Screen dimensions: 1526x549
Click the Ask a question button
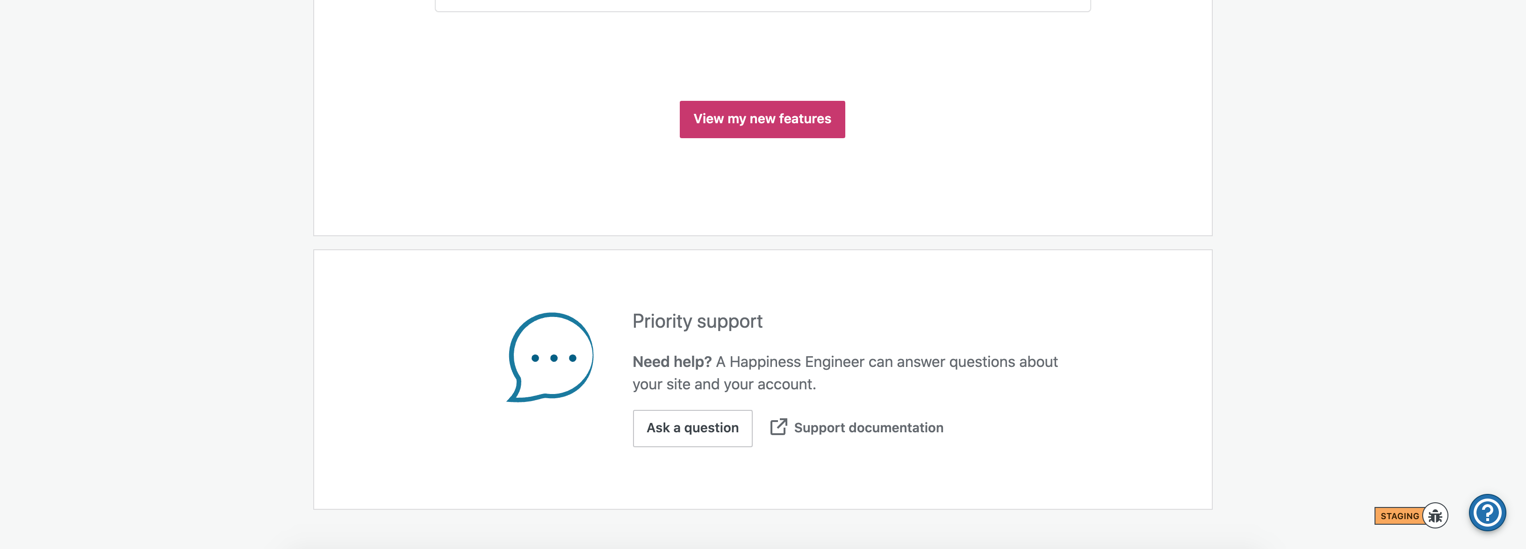pyautogui.click(x=692, y=428)
